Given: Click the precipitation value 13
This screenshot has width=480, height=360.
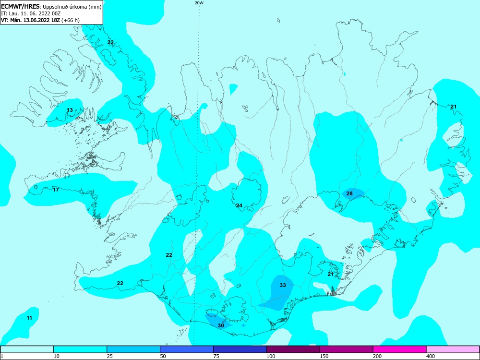Looking at the screenshot, I should (x=70, y=110).
